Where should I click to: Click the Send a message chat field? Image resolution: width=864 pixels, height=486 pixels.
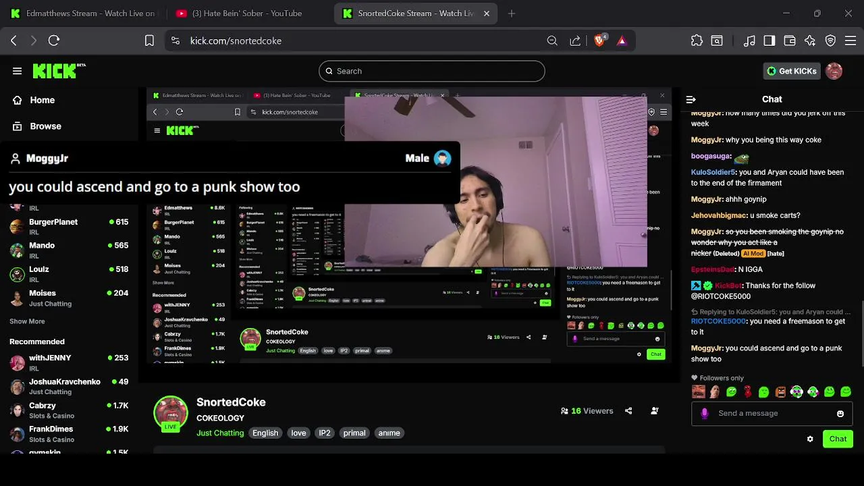point(771,413)
